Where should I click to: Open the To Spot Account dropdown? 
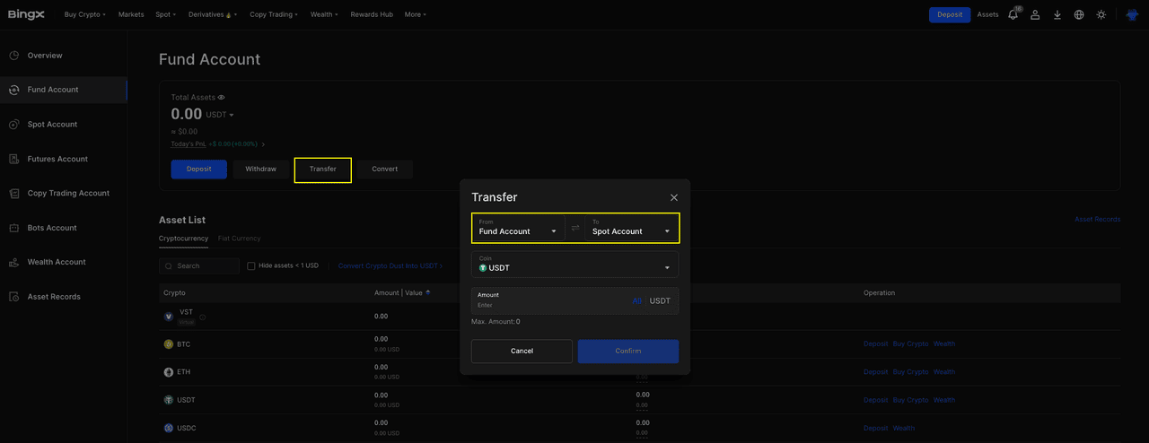(631, 229)
